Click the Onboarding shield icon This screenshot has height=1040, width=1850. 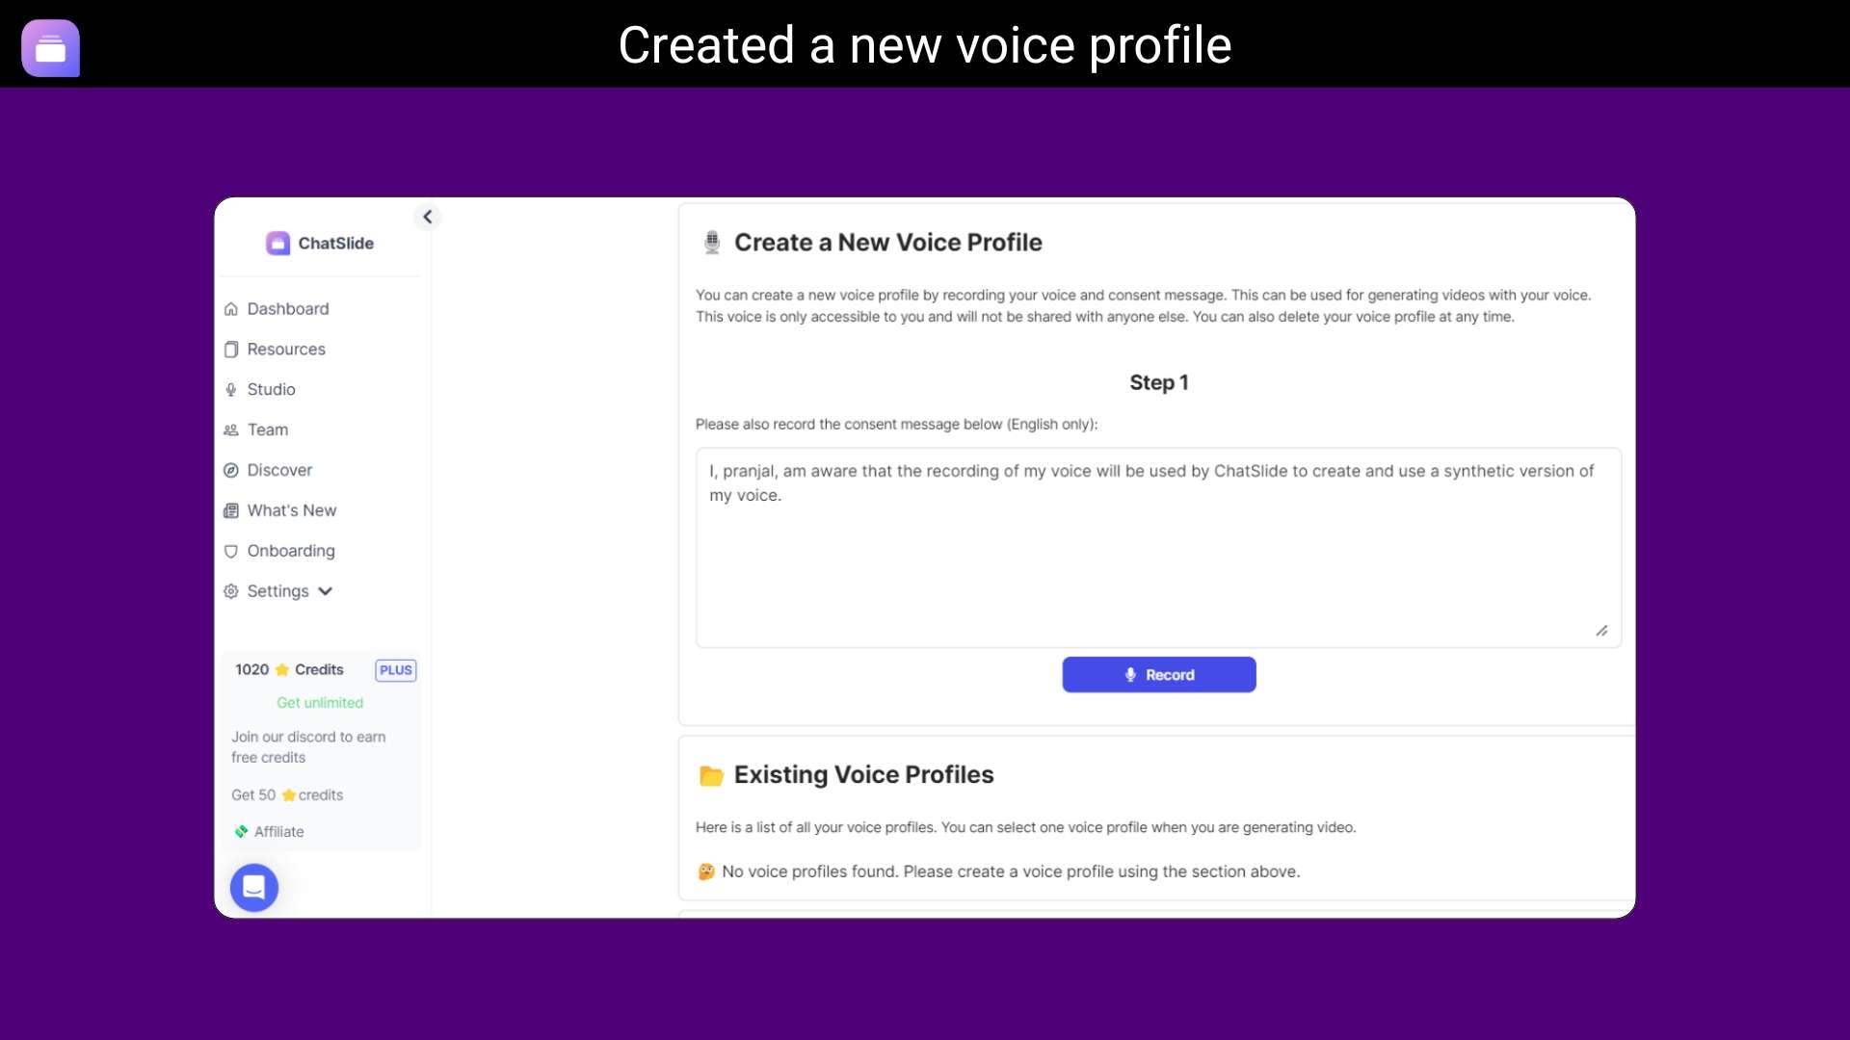231,552
